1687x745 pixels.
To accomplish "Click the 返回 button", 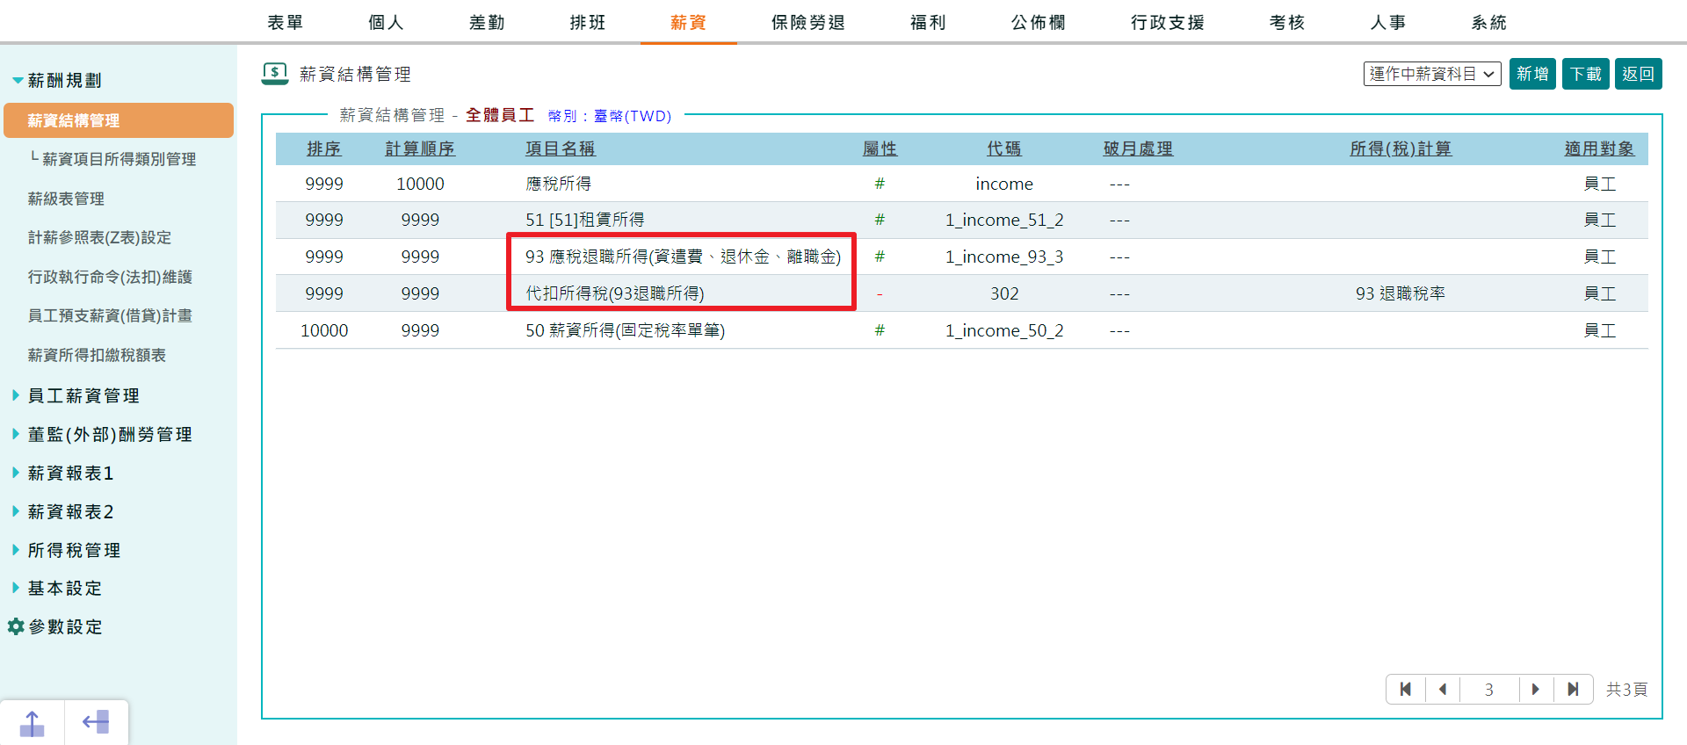I will (1639, 74).
